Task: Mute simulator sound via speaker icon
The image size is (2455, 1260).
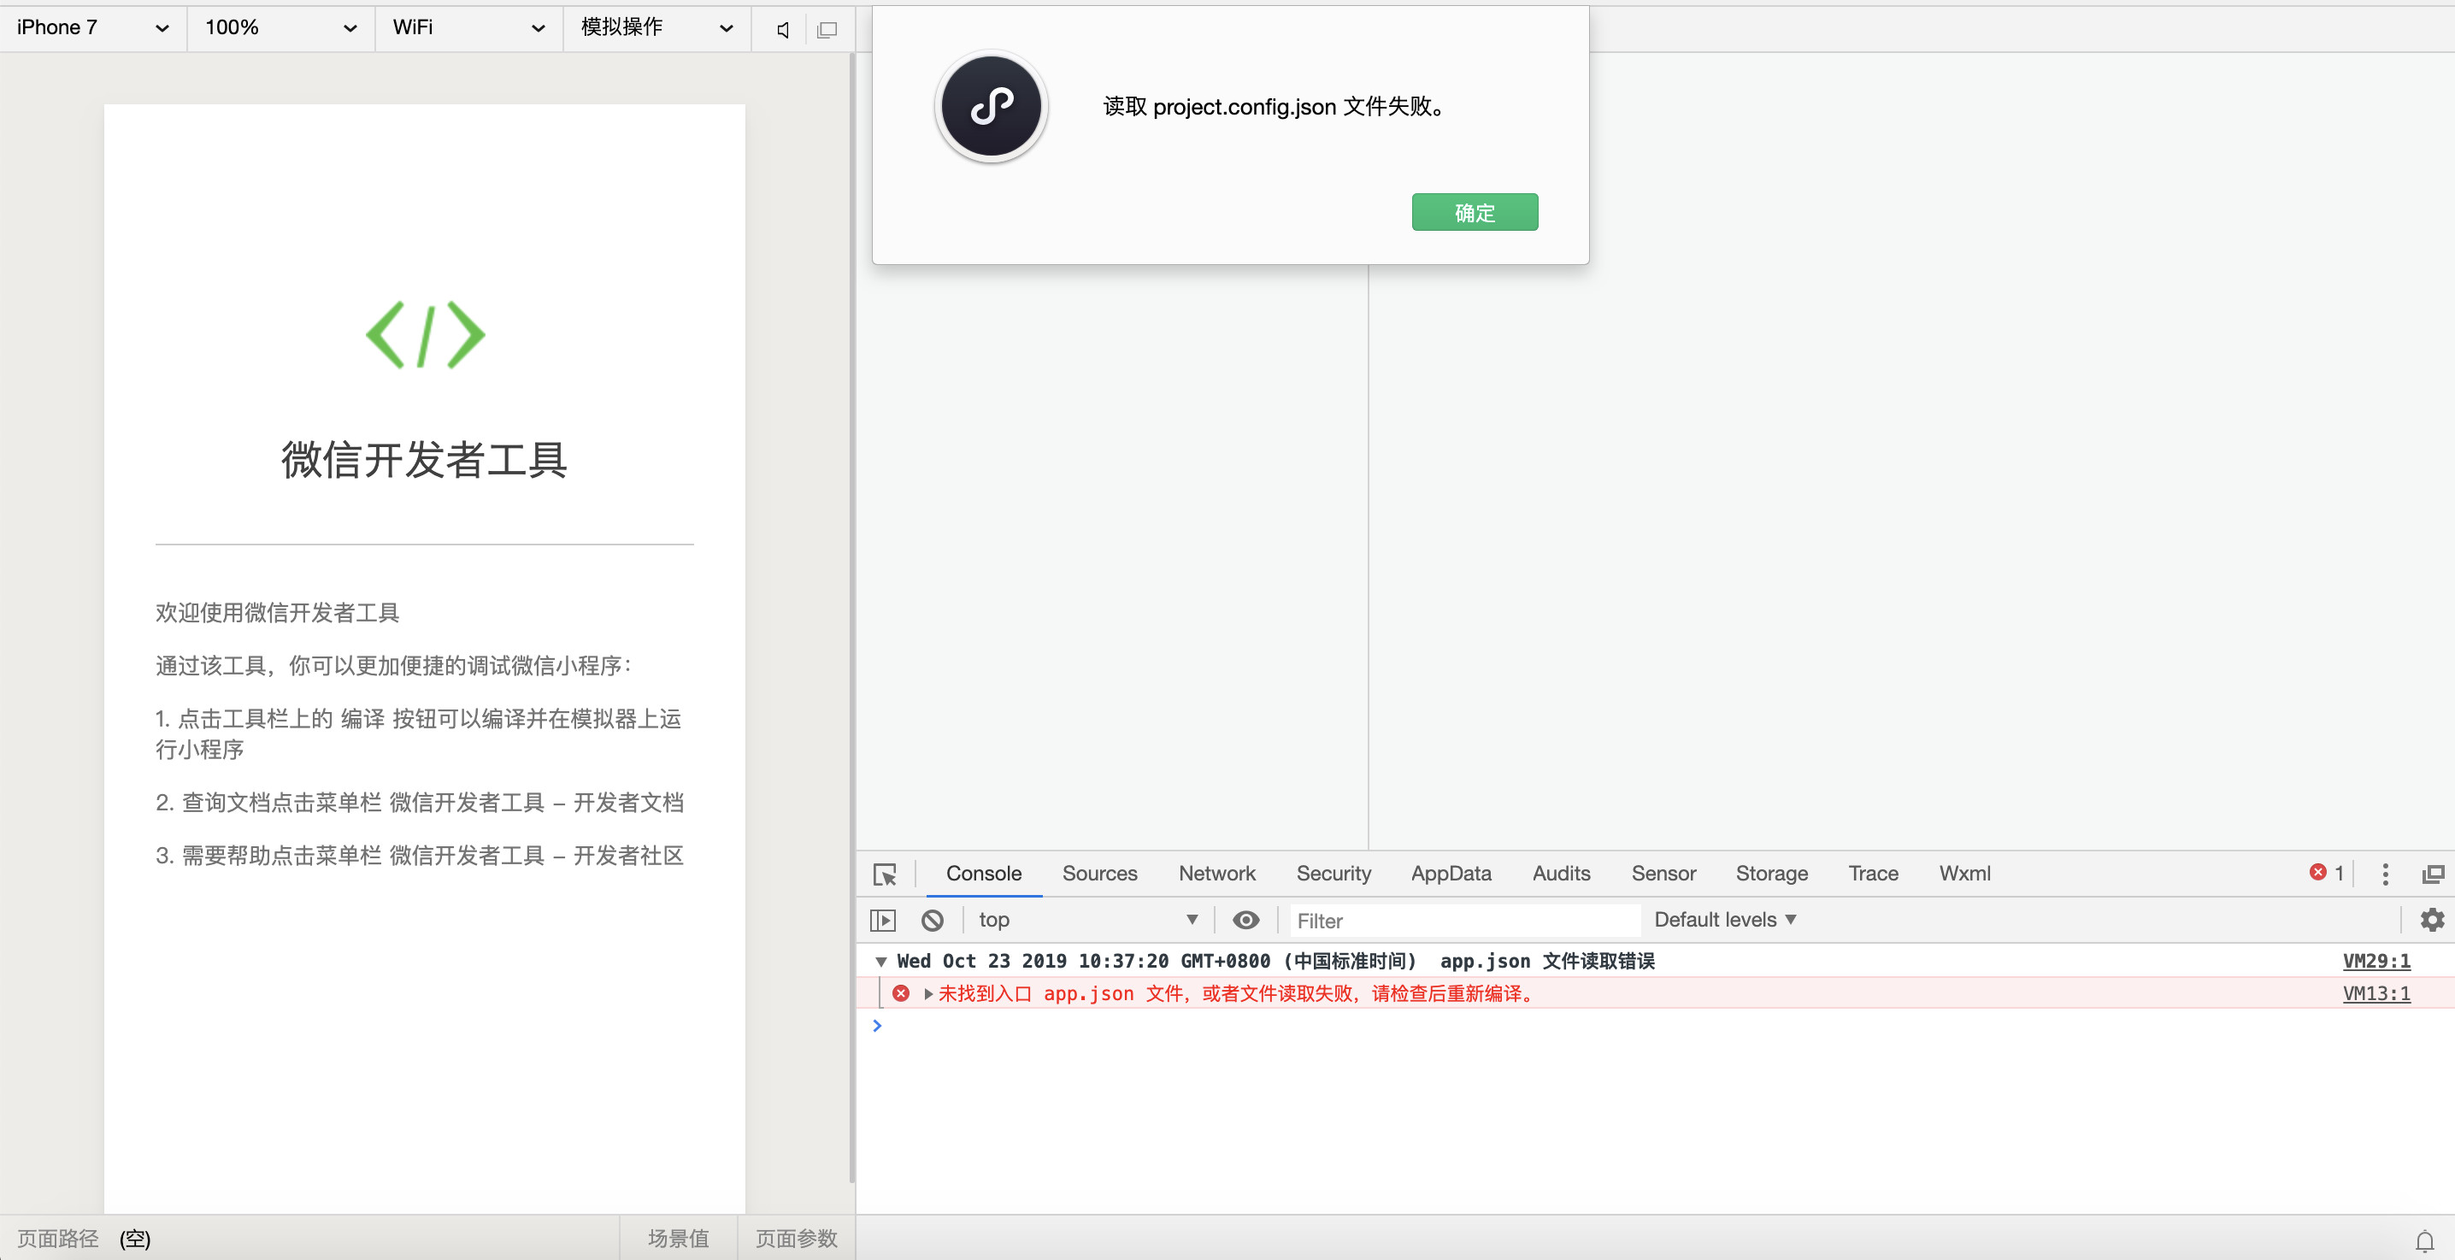Action: (782, 28)
